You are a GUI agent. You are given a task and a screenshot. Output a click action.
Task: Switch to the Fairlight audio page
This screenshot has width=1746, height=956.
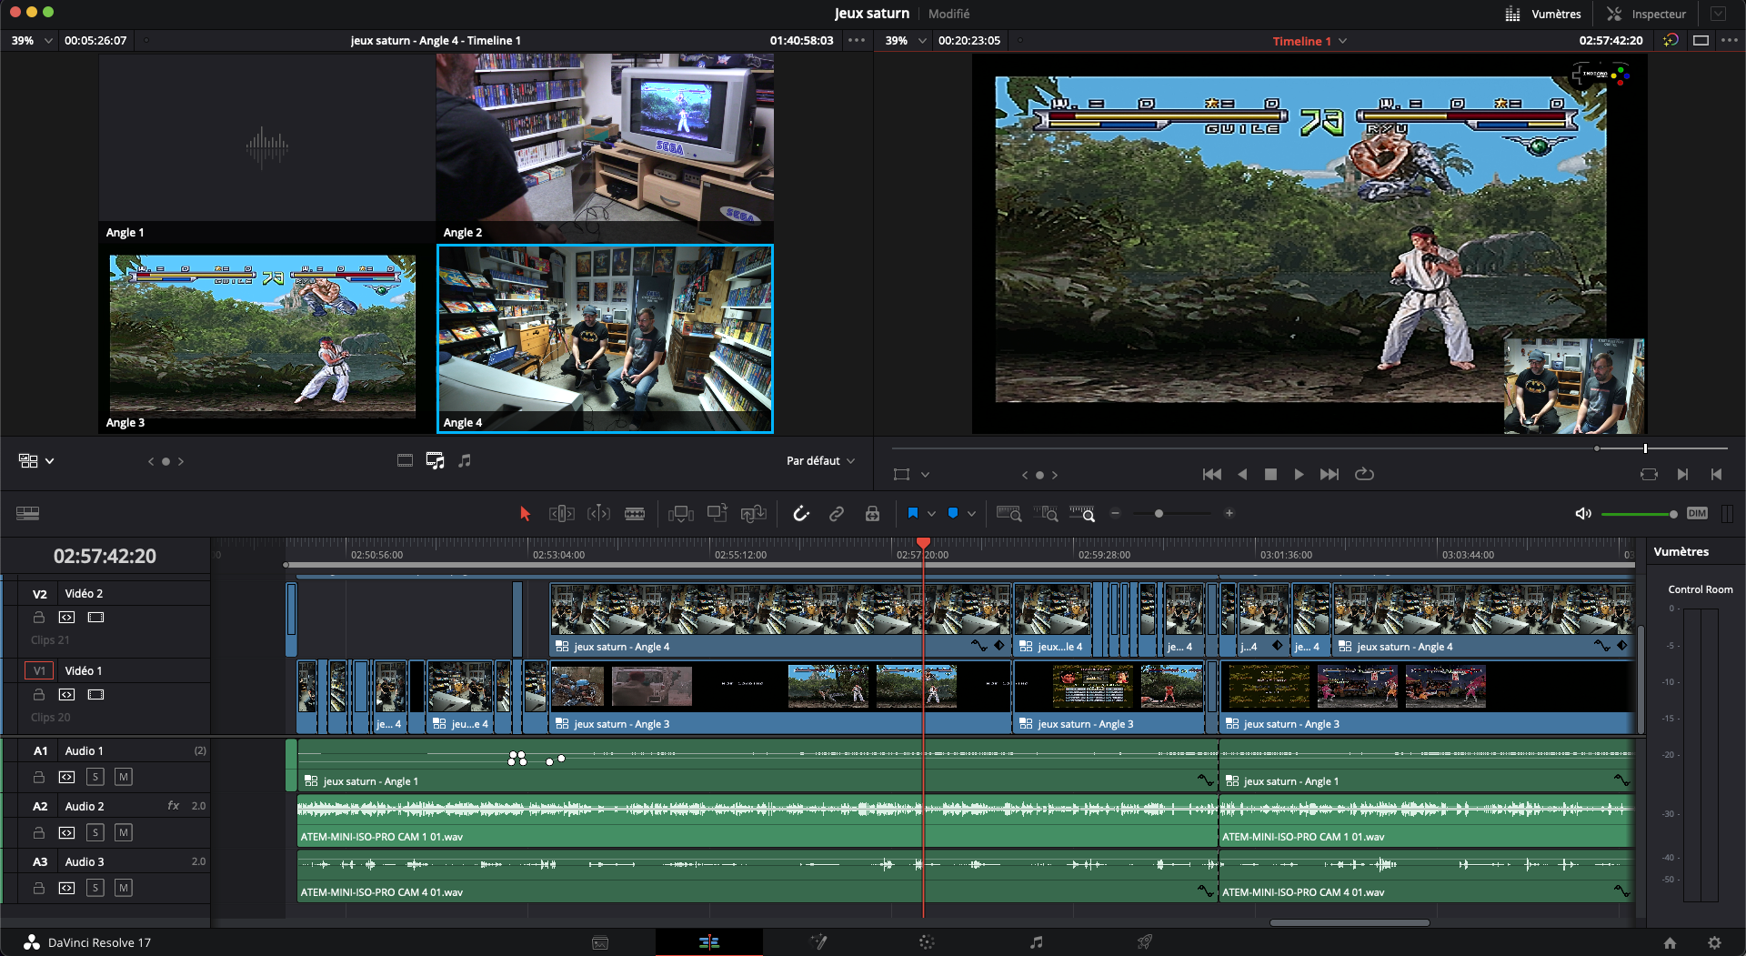[x=1036, y=942]
